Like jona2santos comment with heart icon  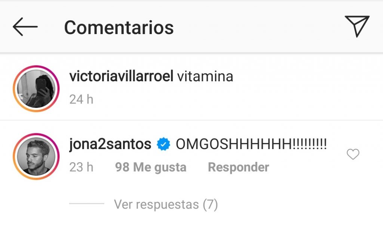click(353, 154)
